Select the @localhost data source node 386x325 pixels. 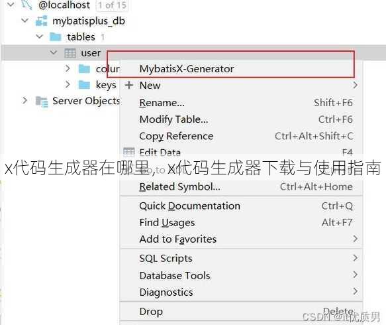(x=64, y=5)
